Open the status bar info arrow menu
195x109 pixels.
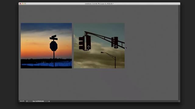click(x=49, y=101)
